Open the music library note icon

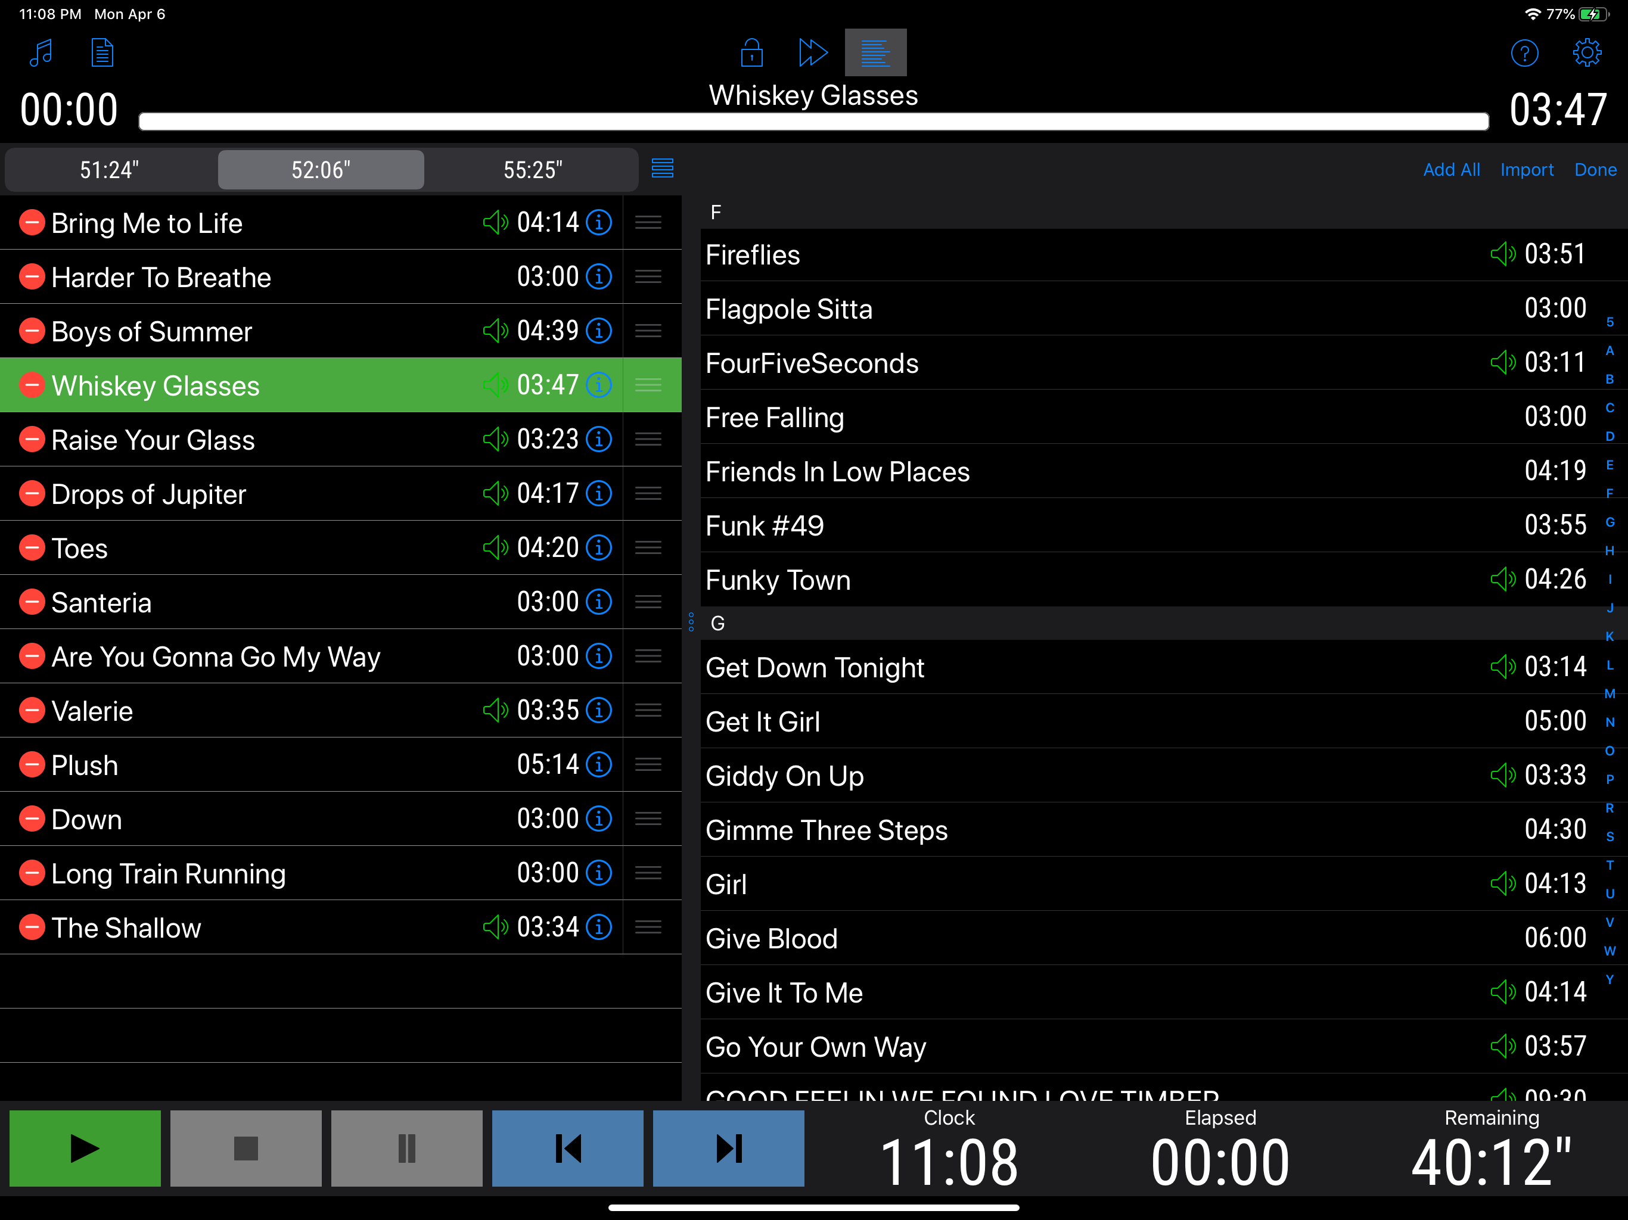41,52
